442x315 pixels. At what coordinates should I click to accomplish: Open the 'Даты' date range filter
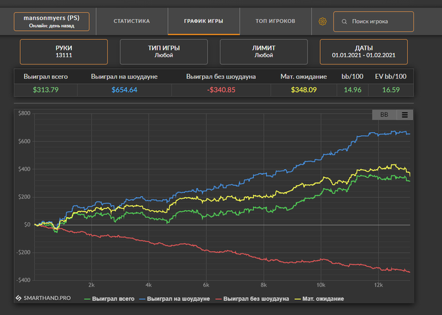pos(364,52)
